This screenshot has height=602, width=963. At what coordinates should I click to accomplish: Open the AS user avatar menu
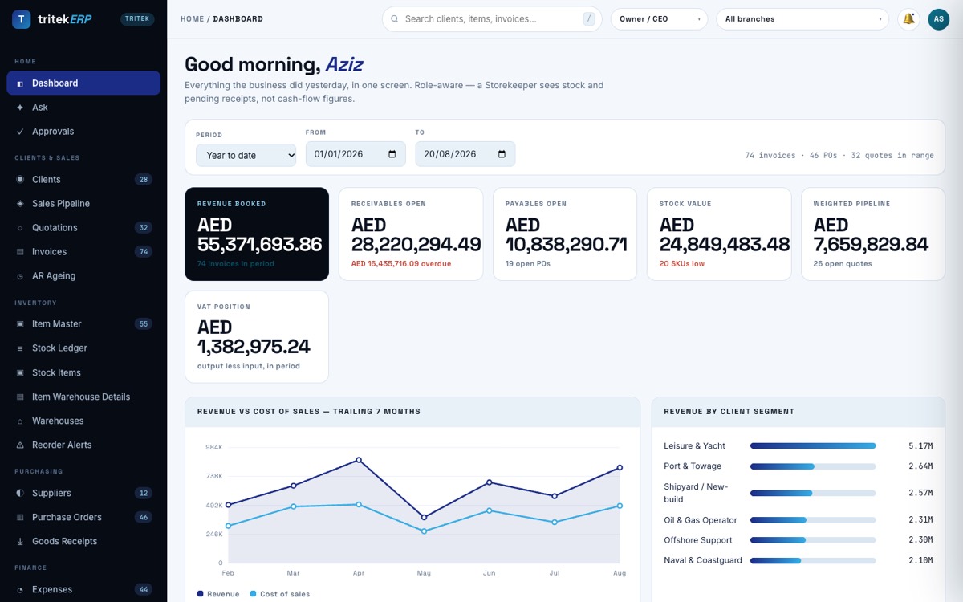click(x=939, y=19)
